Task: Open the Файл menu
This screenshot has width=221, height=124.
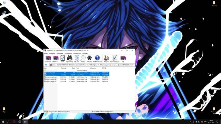Action: [x=46, y=53]
